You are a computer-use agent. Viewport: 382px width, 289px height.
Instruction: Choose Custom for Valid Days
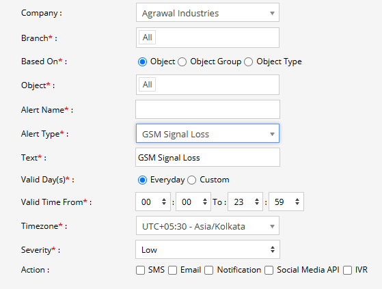tap(192, 180)
